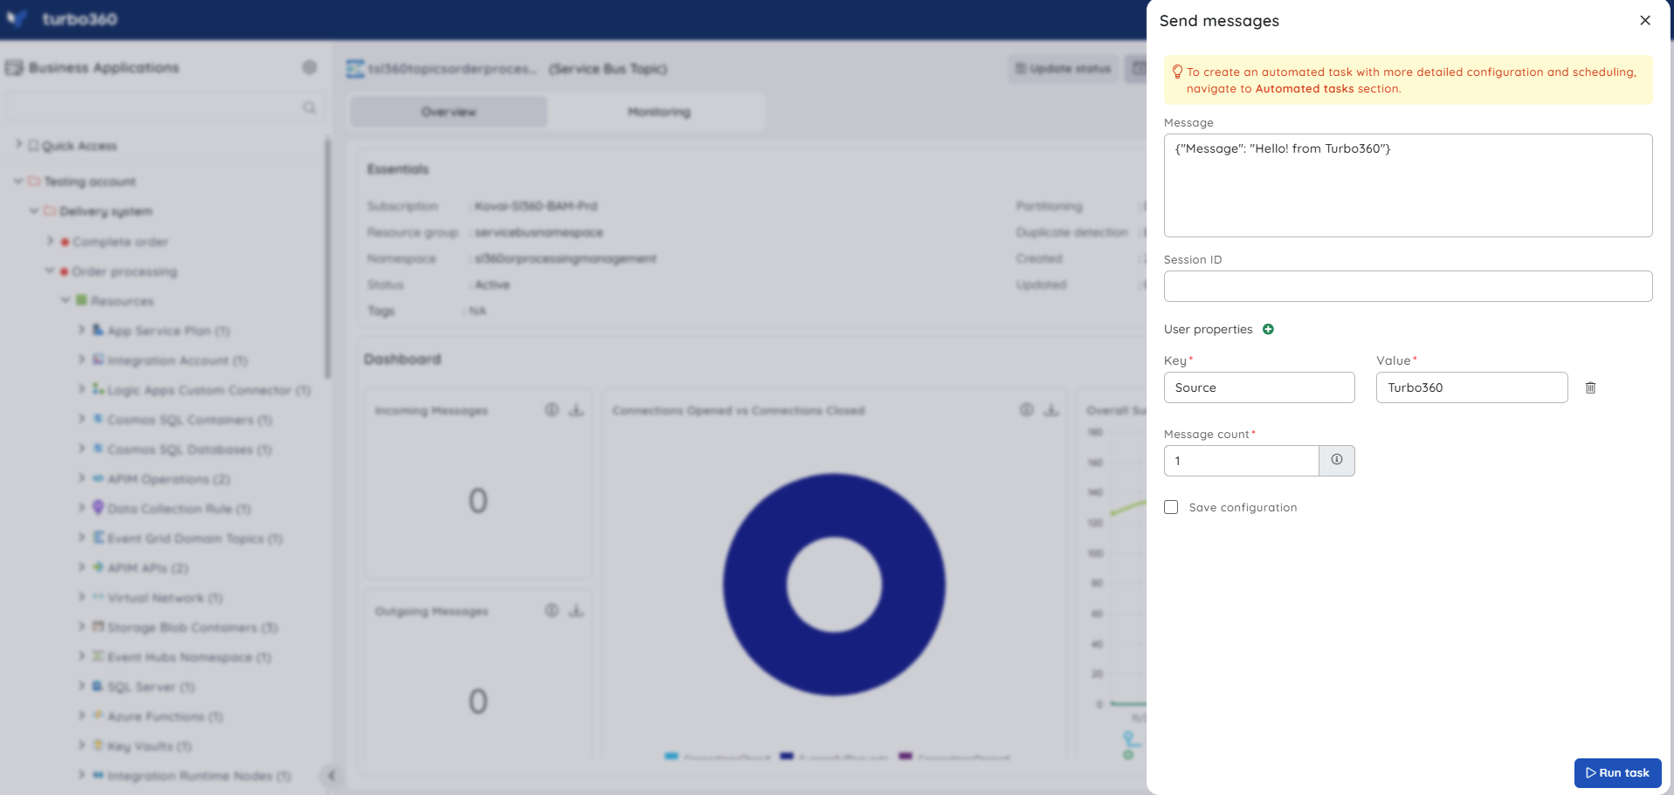Enable Save configuration checkbox

click(x=1171, y=507)
